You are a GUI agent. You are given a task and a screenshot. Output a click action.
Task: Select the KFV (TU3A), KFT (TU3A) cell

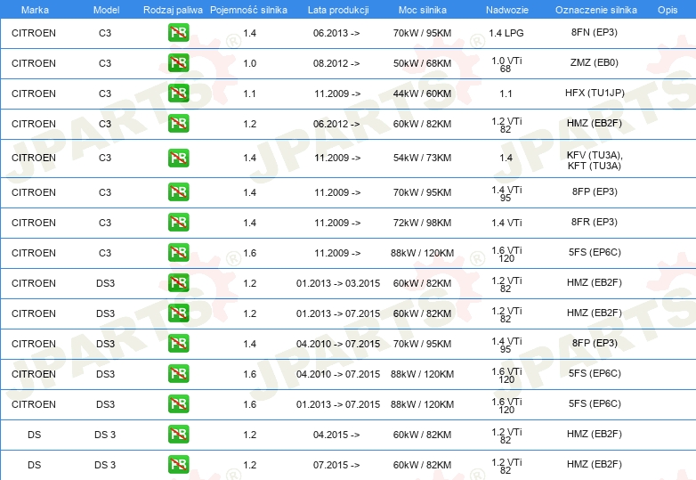tap(595, 160)
